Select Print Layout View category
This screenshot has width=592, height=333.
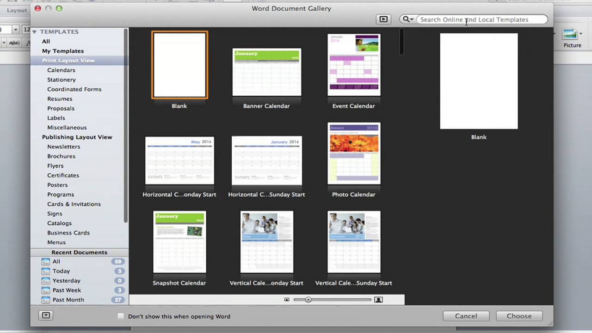tap(68, 61)
